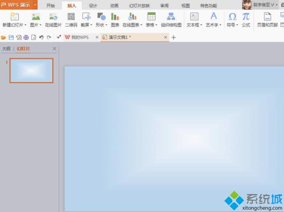Open Special Features (特色功能) tab
Screen dimensions: 284x212
click(x=209, y=5)
